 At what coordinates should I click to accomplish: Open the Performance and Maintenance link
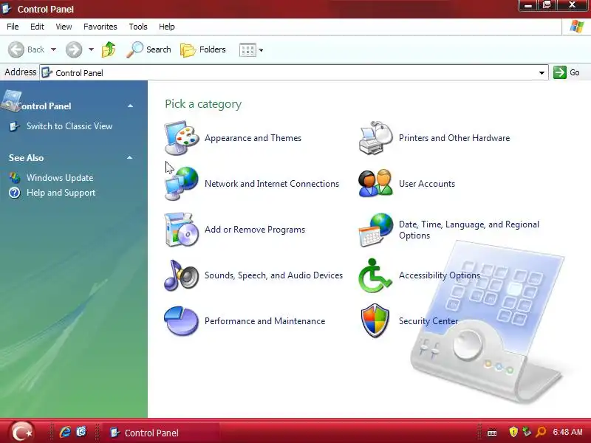click(x=265, y=321)
